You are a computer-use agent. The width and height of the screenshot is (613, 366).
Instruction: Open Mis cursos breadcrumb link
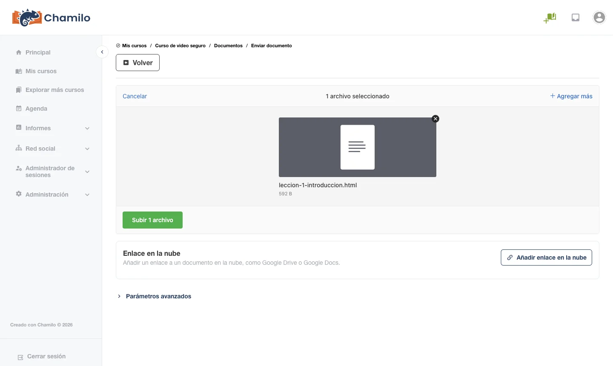134,46
